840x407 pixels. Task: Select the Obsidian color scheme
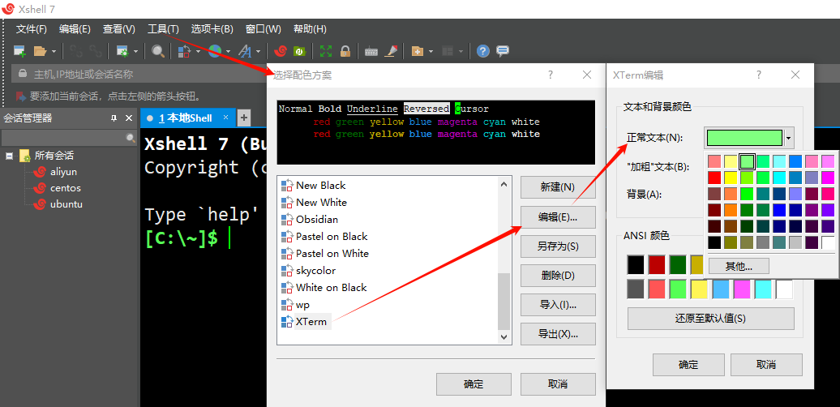click(316, 220)
